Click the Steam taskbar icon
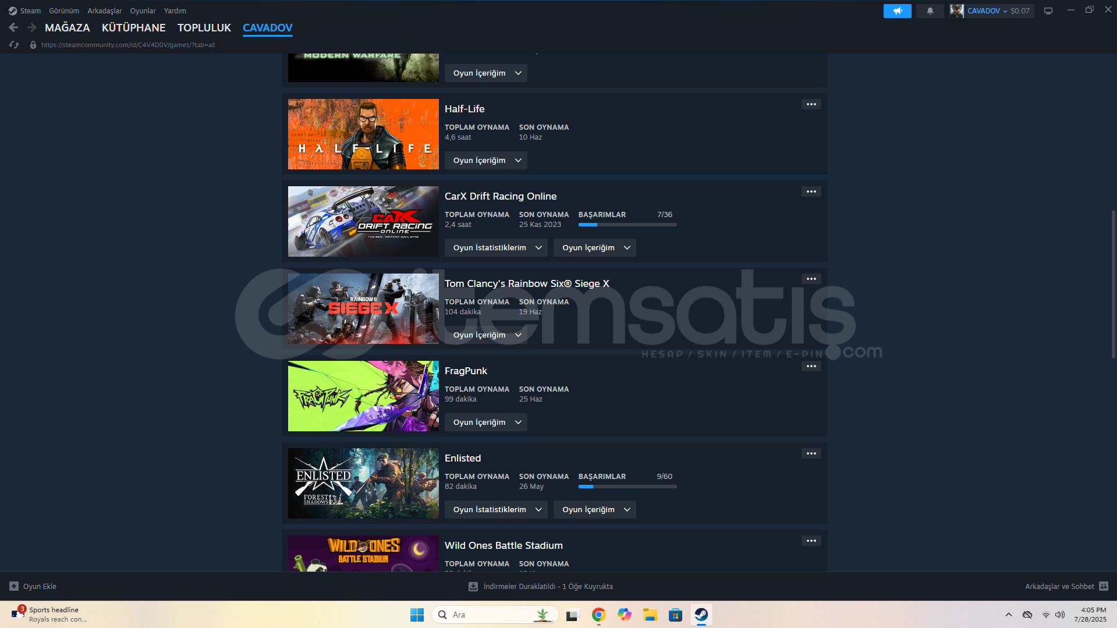Screen dimensions: 1117x628 coord(701,615)
